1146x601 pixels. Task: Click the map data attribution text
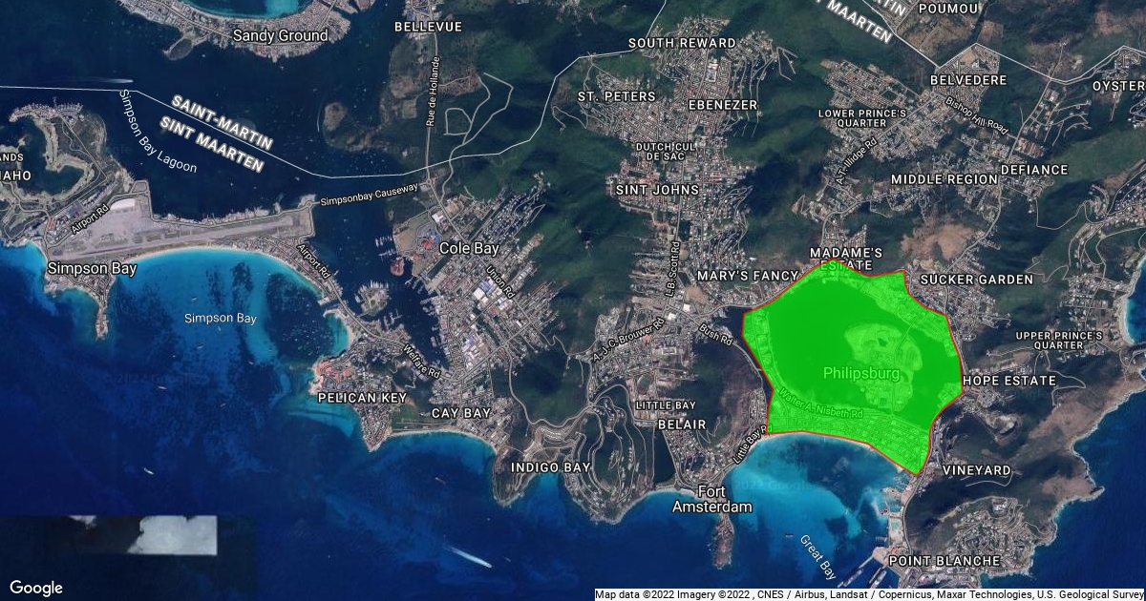(x=869, y=594)
